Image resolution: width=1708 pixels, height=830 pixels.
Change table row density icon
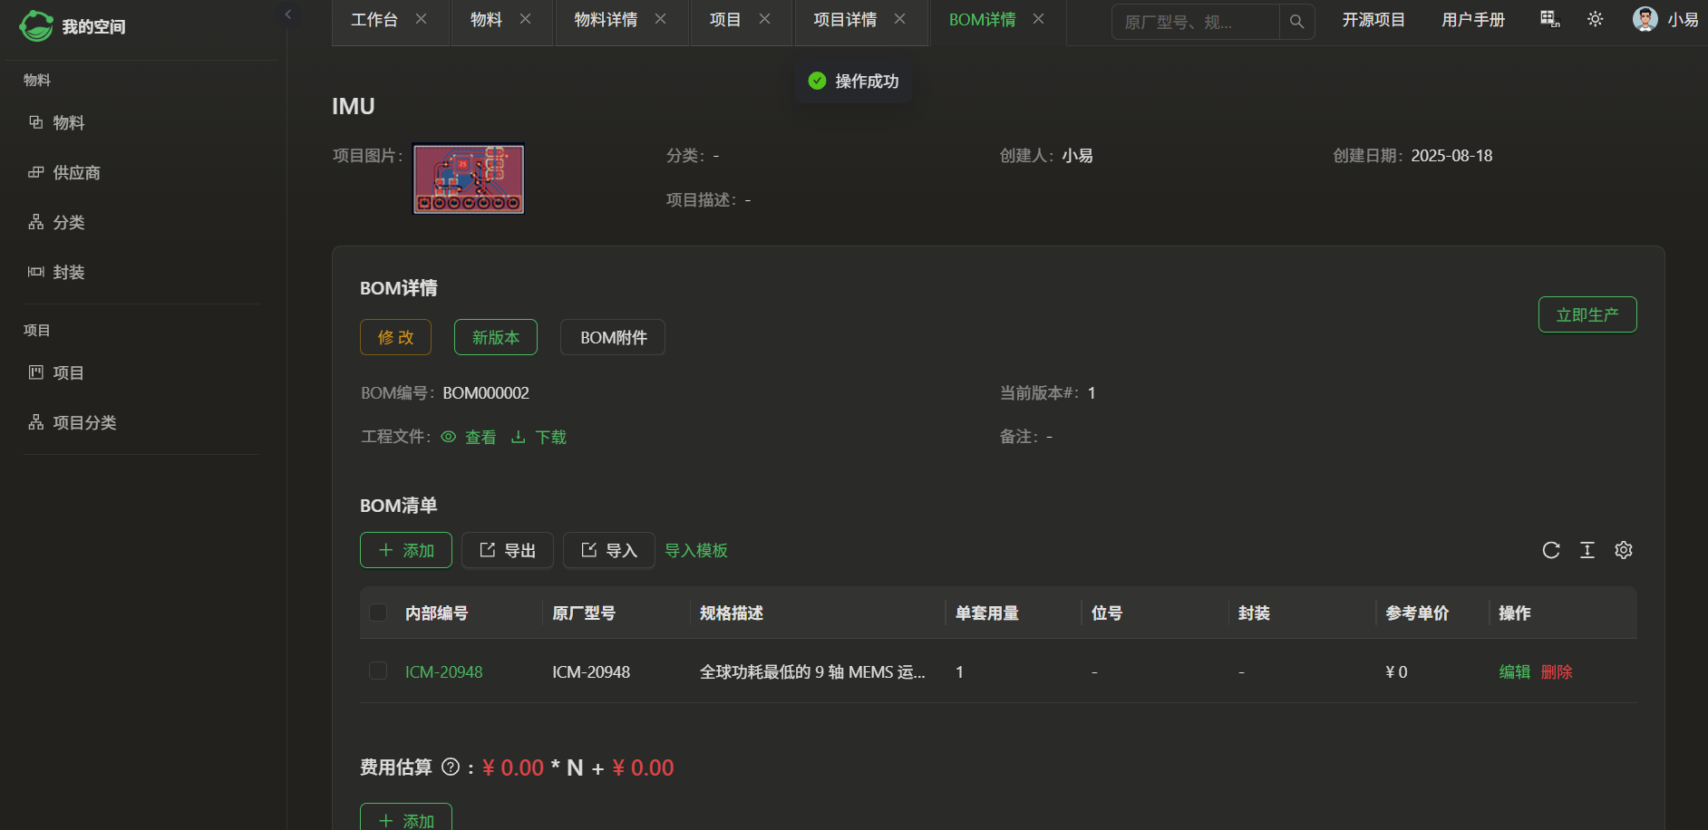(x=1587, y=550)
